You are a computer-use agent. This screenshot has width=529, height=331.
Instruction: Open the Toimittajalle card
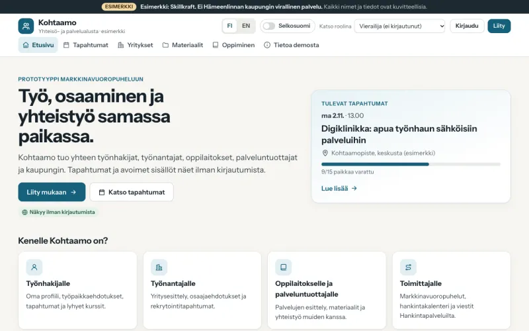click(x=452, y=290)
